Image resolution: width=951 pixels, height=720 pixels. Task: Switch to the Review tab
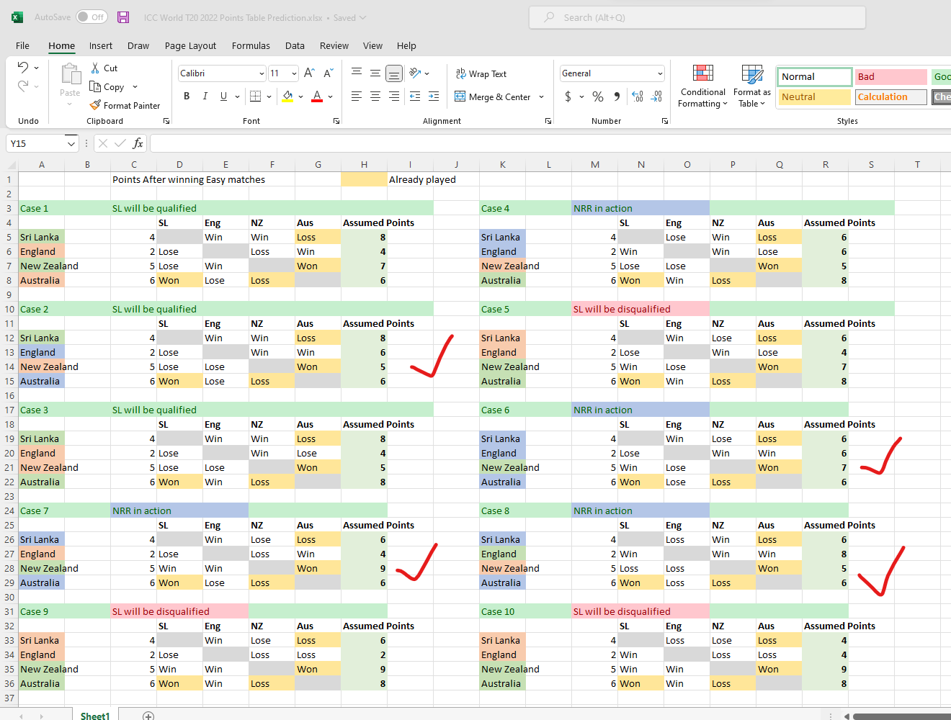pos(334,45)
